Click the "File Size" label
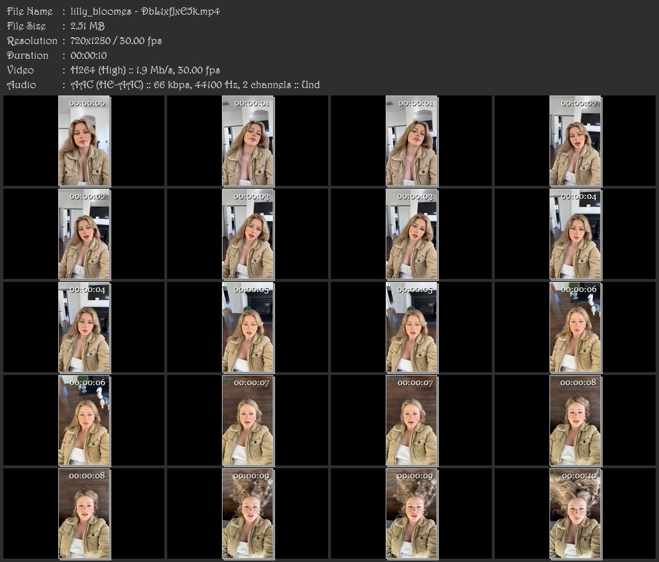The width and height of the screenshot is (659, 562). (x=27, y=26)
